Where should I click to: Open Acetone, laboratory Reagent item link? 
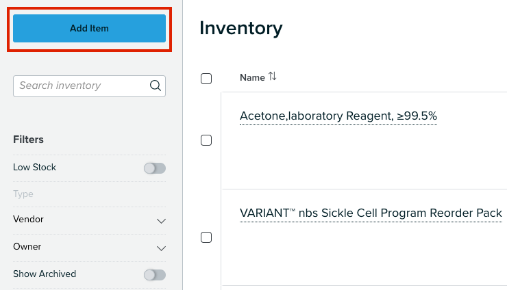coord(338,116)
